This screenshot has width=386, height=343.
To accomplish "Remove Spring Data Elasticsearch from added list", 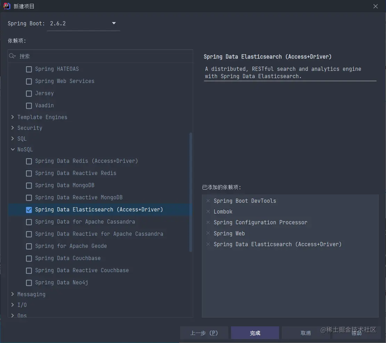I will [208, 244].
